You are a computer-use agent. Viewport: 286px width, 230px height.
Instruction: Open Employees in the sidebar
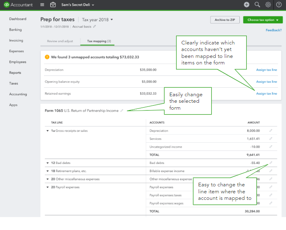18,62
